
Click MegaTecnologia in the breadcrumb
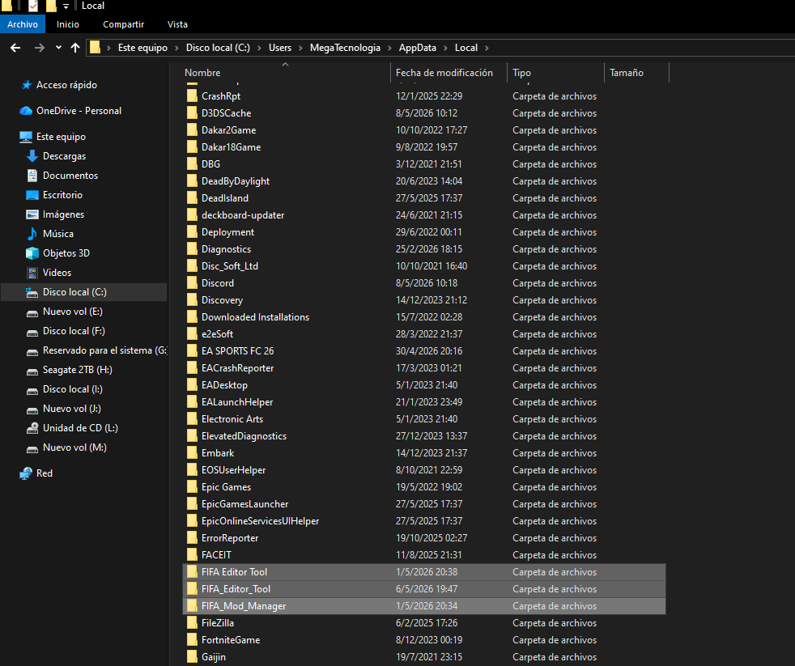tap(345, 48)
